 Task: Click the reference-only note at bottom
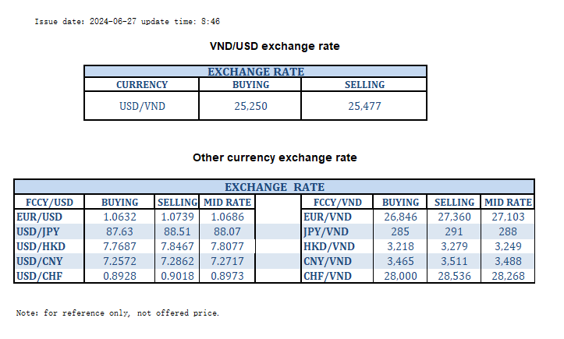[x=118, y=313]
